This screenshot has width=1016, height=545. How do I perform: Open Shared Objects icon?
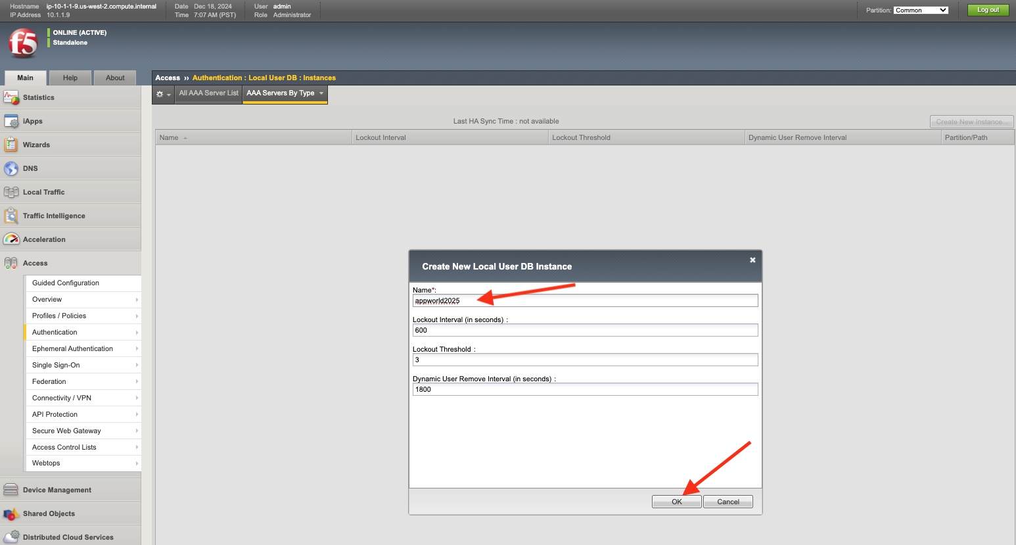(11, 513)
